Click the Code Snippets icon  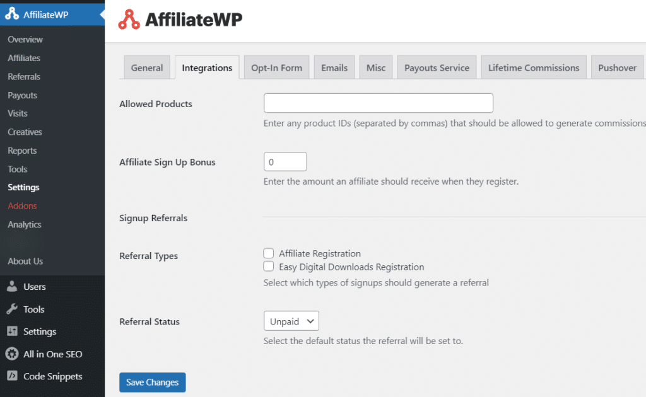tap(12, 376)
